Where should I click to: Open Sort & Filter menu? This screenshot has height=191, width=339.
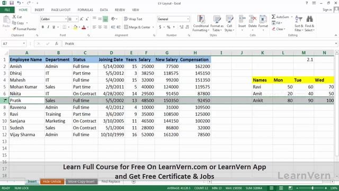pos(299,23)
